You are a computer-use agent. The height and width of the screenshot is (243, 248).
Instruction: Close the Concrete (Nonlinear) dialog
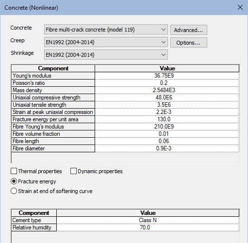[240, 7]
